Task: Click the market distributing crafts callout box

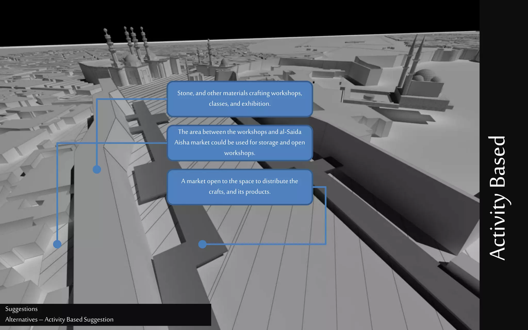Action: click(x=240, y=187)
